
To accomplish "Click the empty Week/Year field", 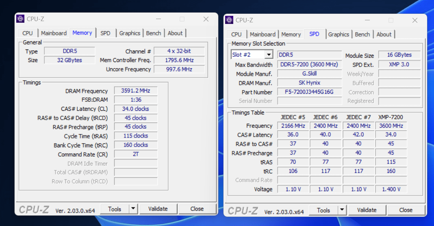I will tap(399, 74).
